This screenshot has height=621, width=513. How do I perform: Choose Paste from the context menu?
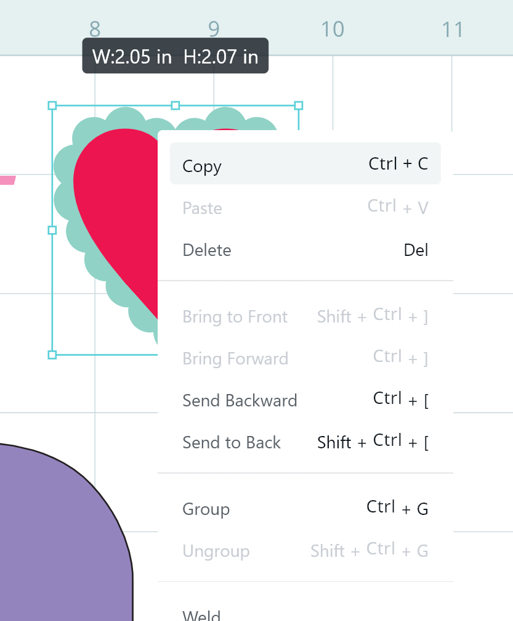202,208
